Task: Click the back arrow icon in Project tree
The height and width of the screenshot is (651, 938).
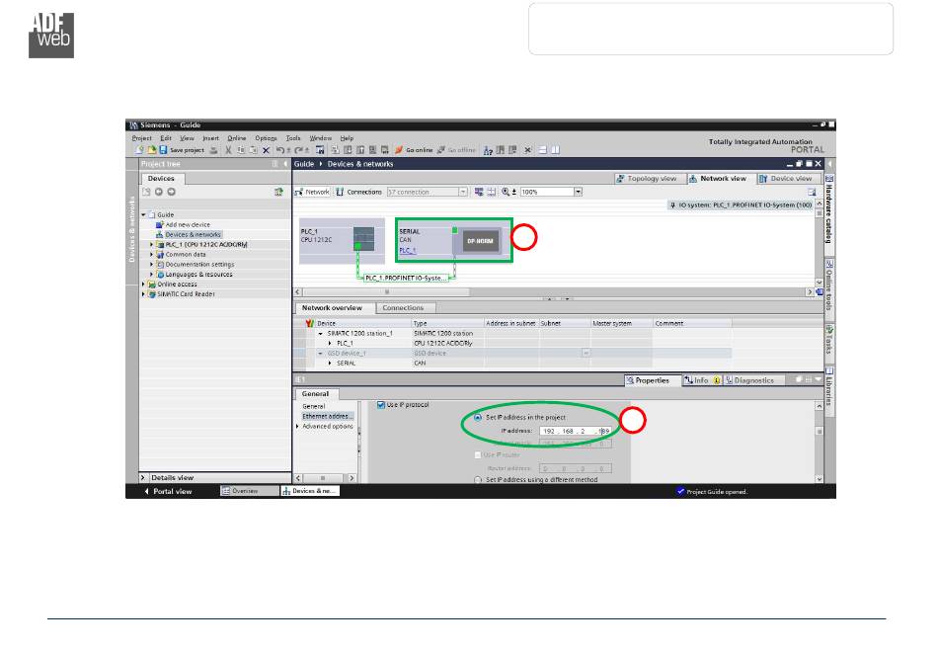Action: click(159, 192)
